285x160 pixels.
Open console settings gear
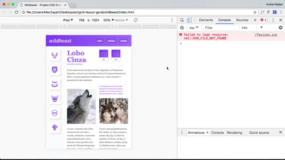click(281, 28)
